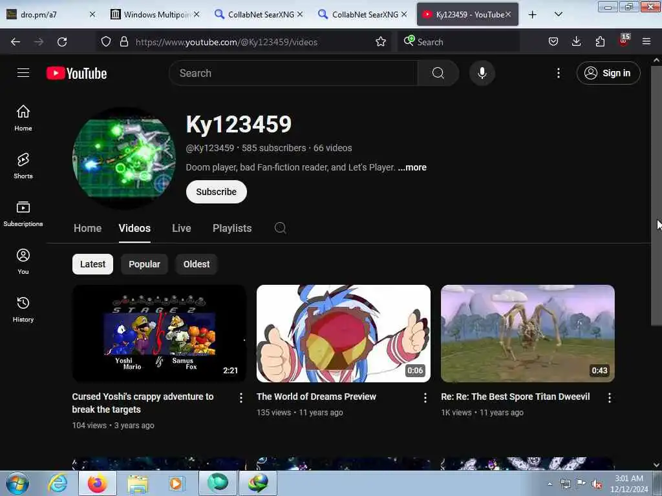Switch to first CollabNet SearXNG tab
The height and width of the screenshot is (496, 662).
click(259, 15)
